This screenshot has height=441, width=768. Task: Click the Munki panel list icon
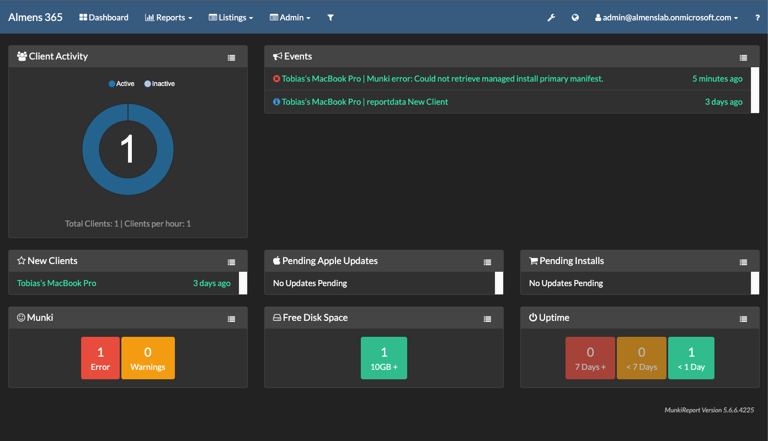[x=232, y=319]
